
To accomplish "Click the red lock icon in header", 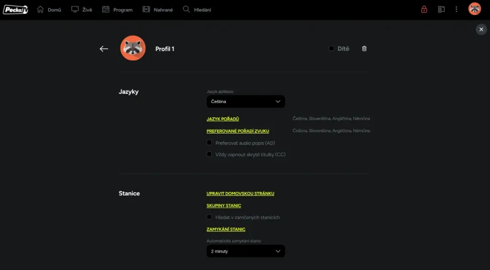I will click(424, 10).
